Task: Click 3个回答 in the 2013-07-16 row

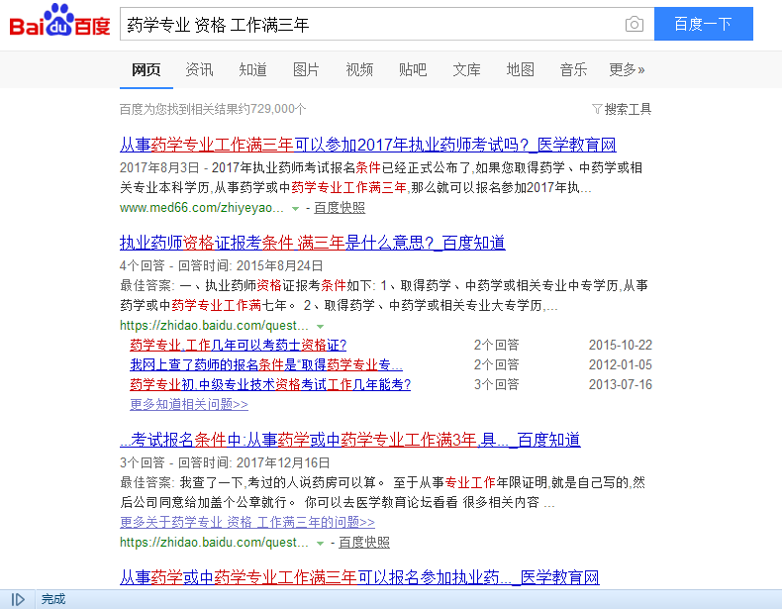Action: [496, 384]
